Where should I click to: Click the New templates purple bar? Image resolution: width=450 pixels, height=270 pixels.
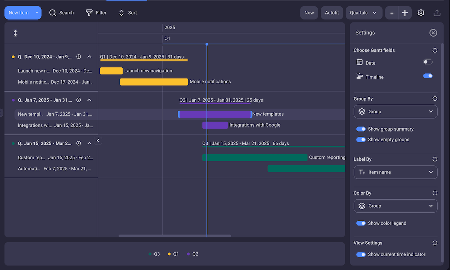pyautogui.click(x=215, y=114)
